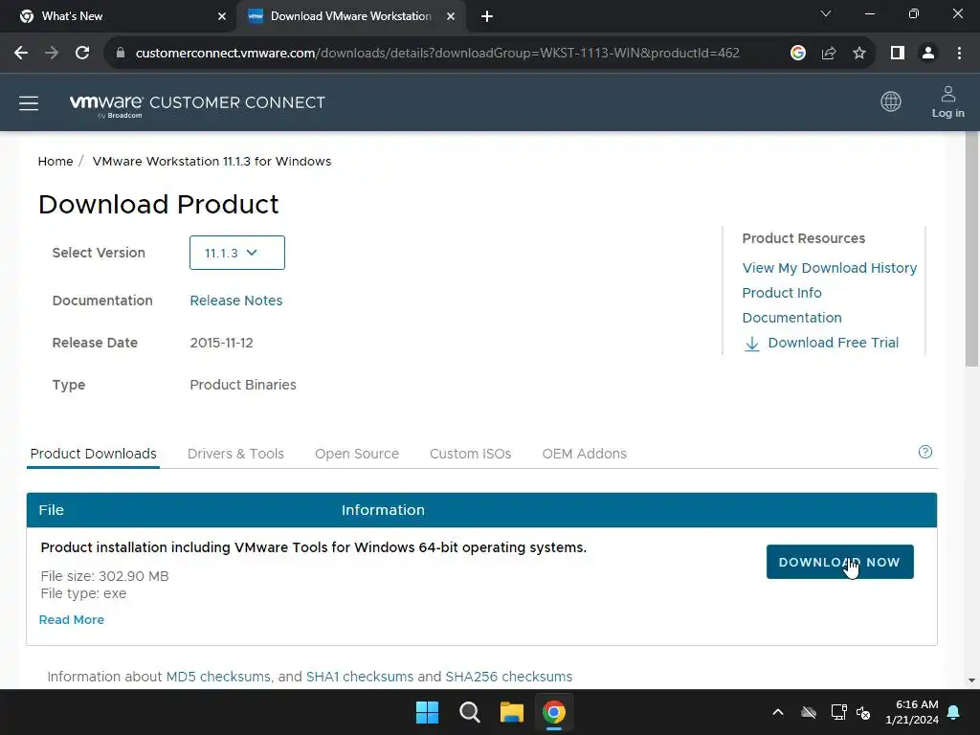This screenshot has height=735, width=980.
Task: Open SHA256 checksums link
Action: click(x=509, y=677)
